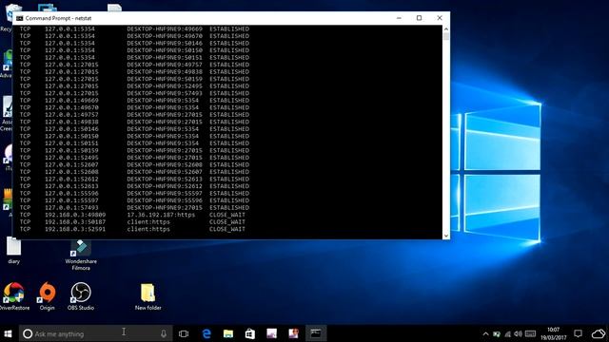This screenshot has height=342, width=609.
Task: Open Task View from the taskbar
Action: tap(184, 333)
